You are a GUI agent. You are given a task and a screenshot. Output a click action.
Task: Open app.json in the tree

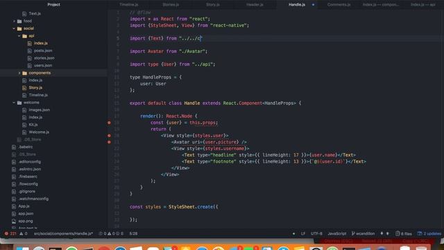26,213
